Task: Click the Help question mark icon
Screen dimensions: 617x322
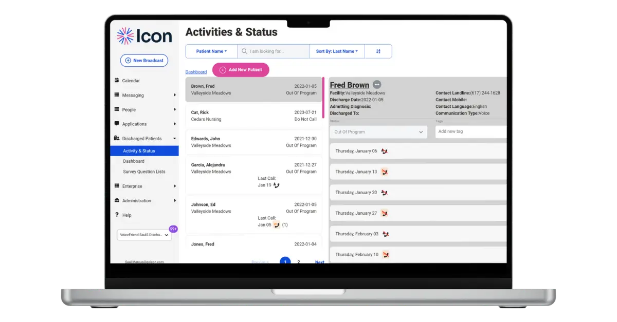Action: tap(117, 215)
